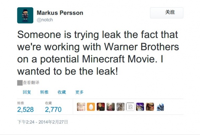
Task: Open Markus Persson's pixel avatar
Action: click(25, 15)
